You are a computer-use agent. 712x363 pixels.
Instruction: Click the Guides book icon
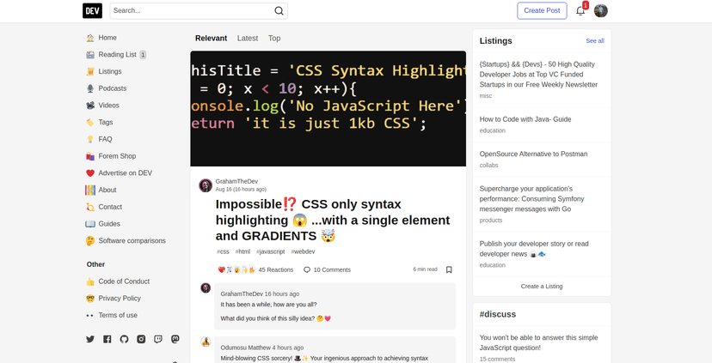[90, 224]
